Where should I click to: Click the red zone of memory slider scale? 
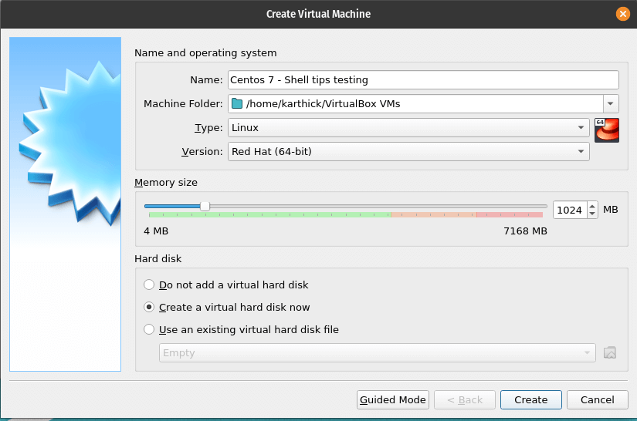coord(510,214)
